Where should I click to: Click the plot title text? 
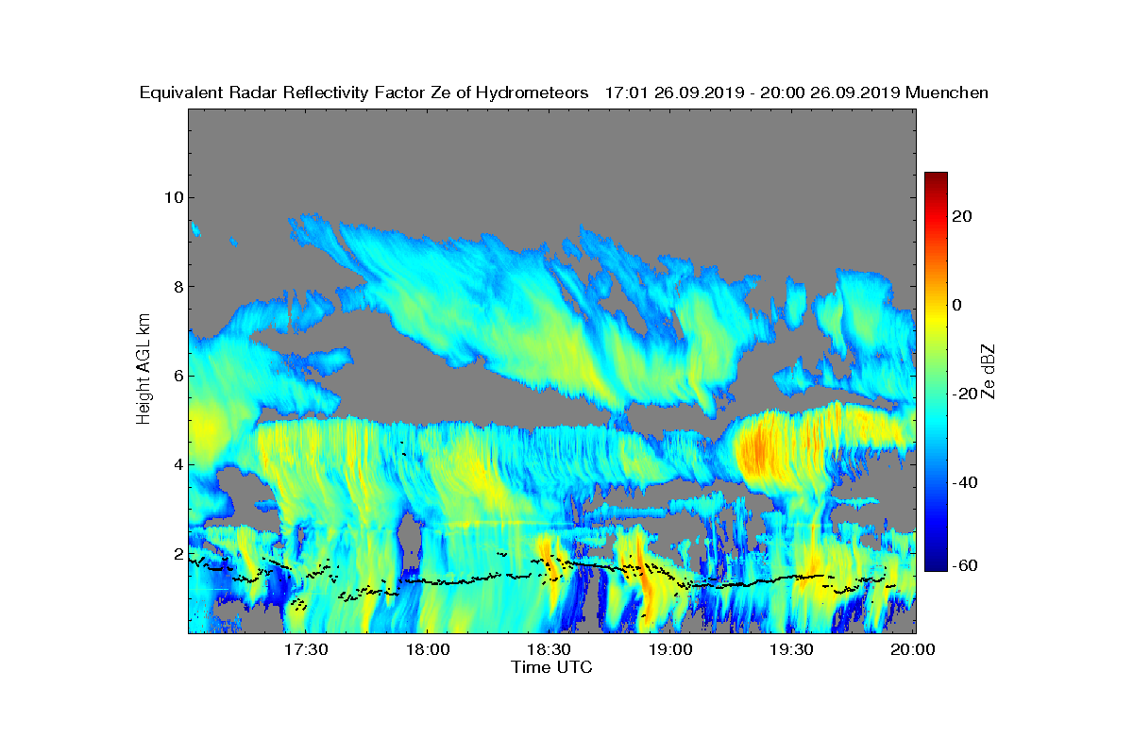tap(564, 92)
